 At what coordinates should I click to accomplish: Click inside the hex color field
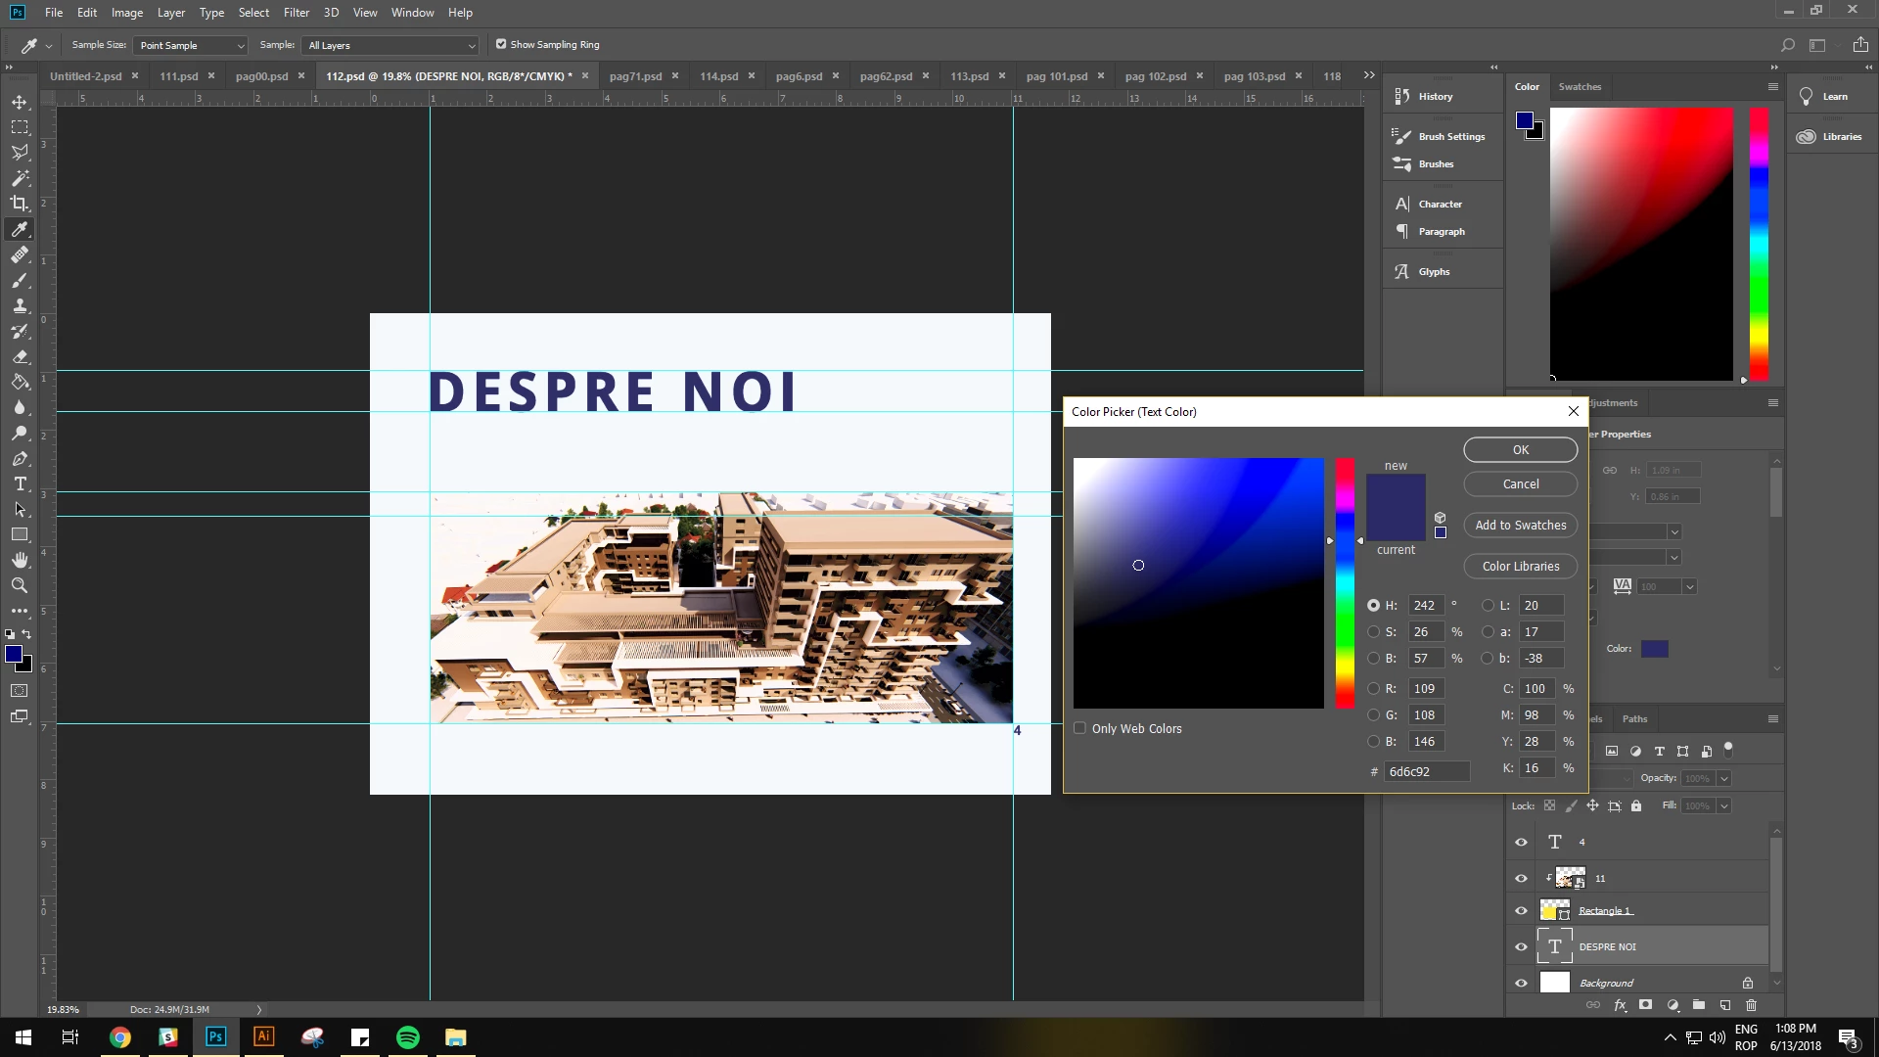(1426, 771)
